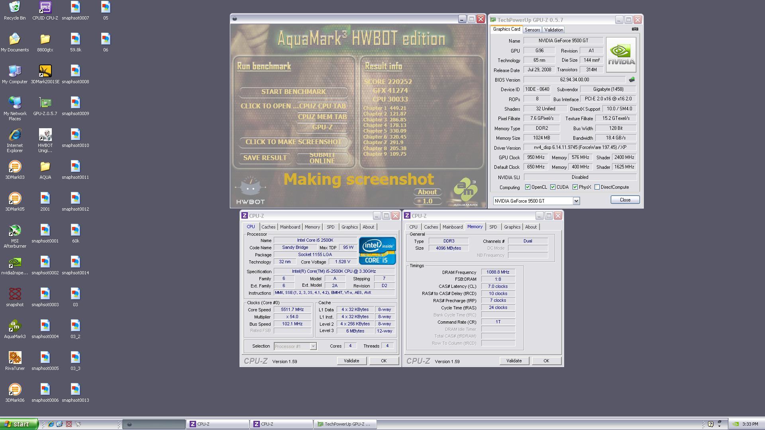Click the BIOS save chip icon in GPU-Z
765x430 pixels.
(632, 80)
